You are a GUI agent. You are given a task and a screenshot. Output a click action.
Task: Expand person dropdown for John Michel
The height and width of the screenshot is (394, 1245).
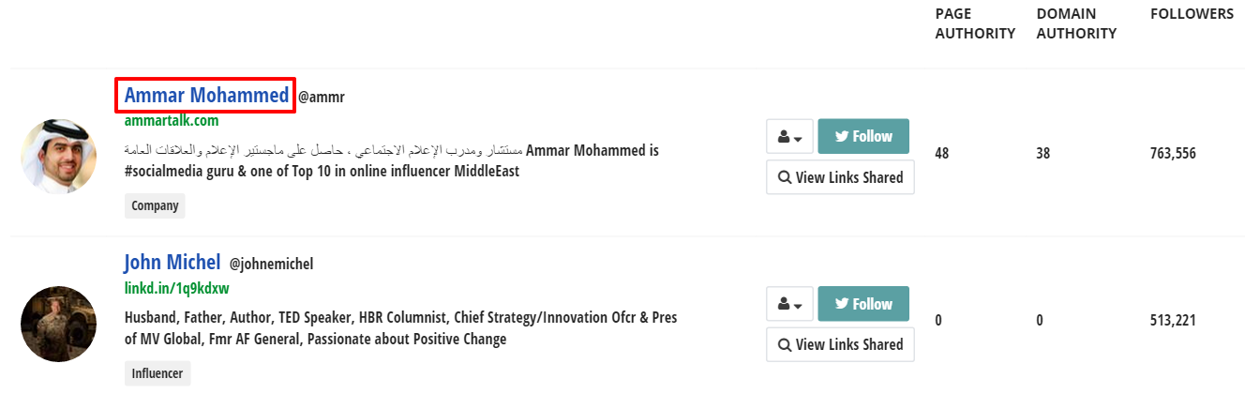pyautogui.click(x=789, y=304)
